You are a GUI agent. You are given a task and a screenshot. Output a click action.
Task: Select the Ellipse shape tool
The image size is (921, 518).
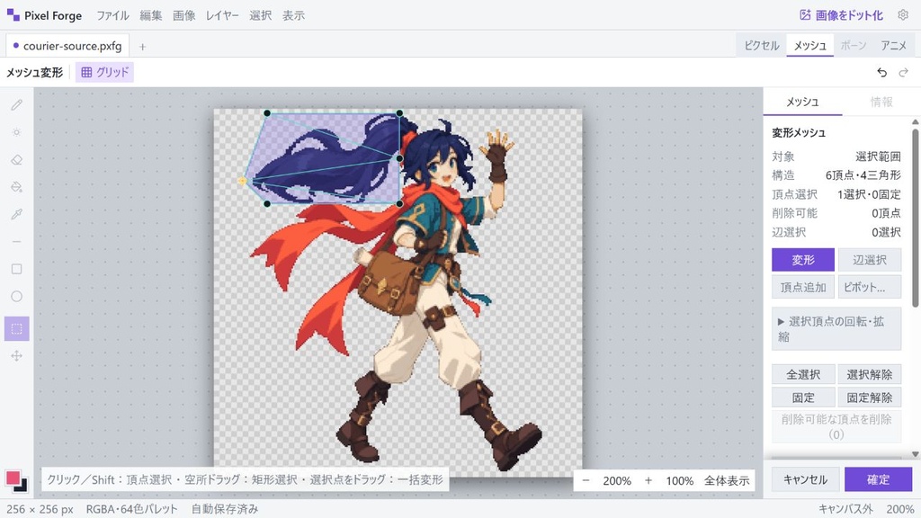click(16, 296)
